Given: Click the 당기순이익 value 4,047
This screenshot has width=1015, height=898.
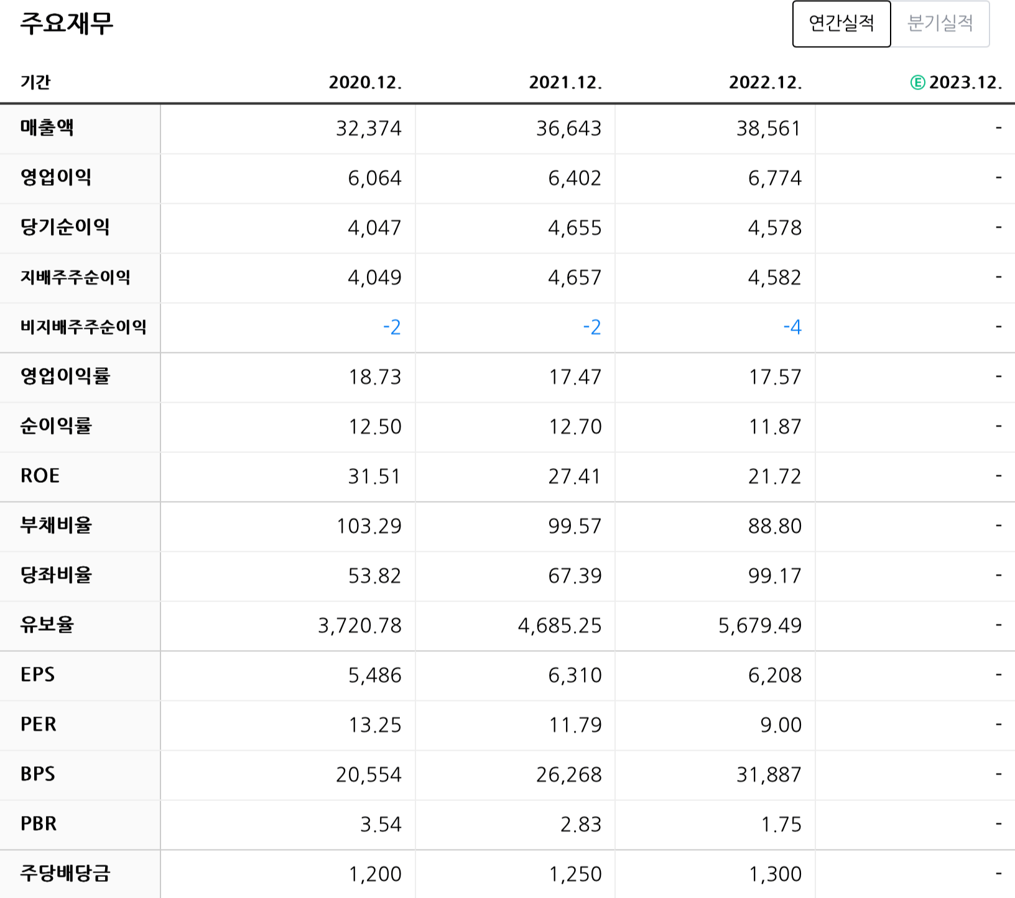Looking at the screenshot, I should coord(375,228).
